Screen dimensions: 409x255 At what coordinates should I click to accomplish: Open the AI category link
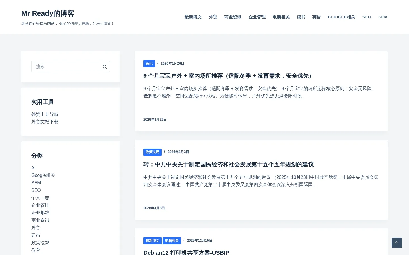click(x=34, y=168)
